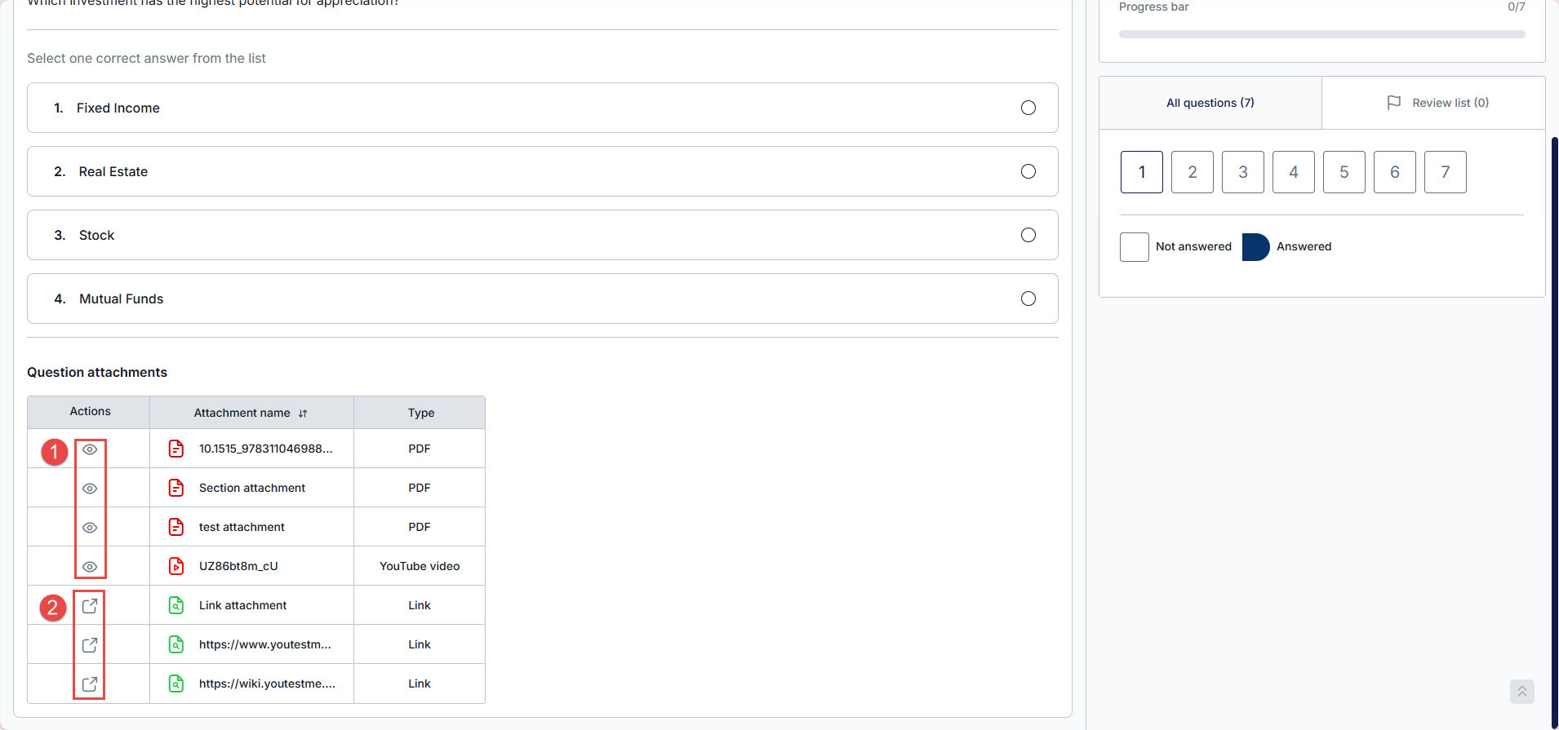The height and width of the screenshot is (730, 1559).
Task: Navigate to question 4
Action: pyautogui.click(x=1293, y=172)
